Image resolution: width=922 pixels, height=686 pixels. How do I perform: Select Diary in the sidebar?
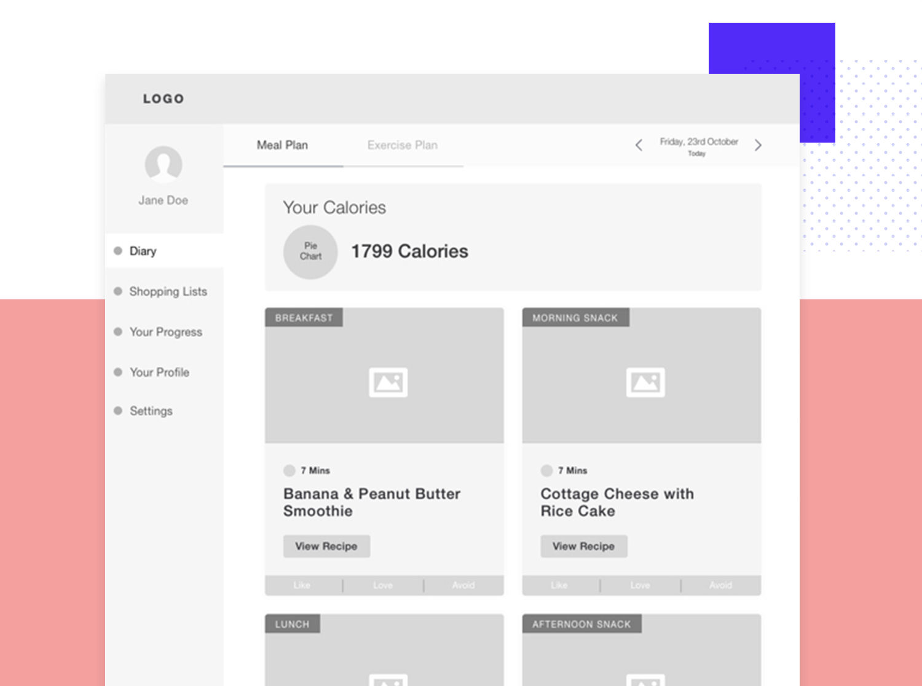click(x=164, y=251)
